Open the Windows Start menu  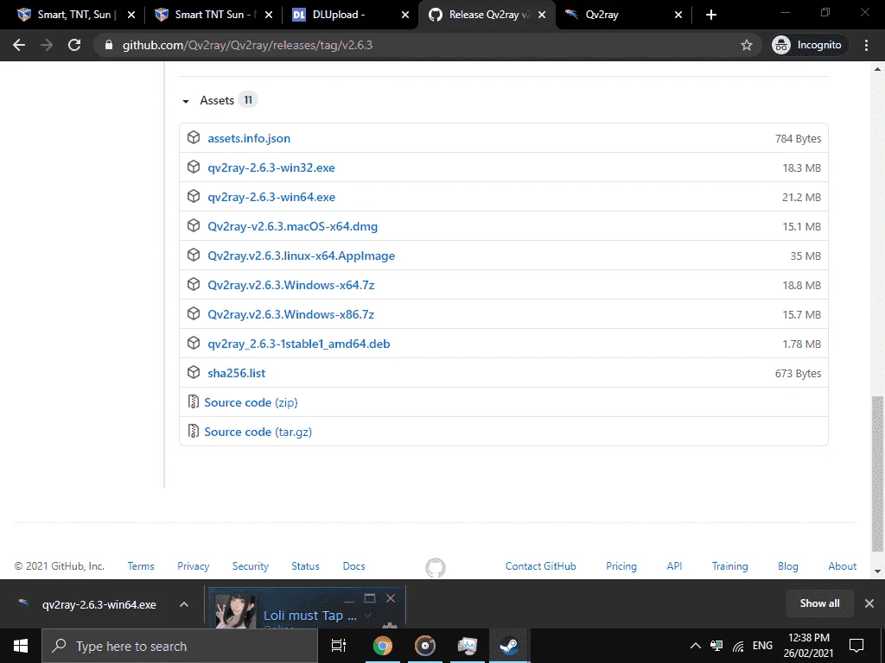click(21, 646)
